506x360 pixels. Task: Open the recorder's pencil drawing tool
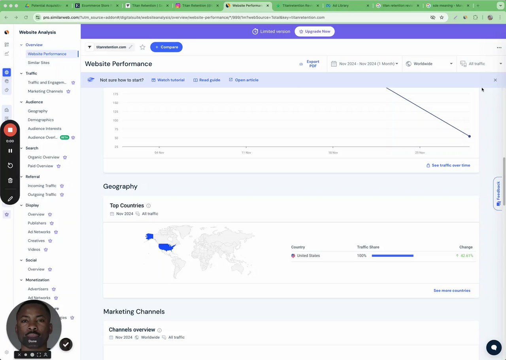[x=10, y=199]
